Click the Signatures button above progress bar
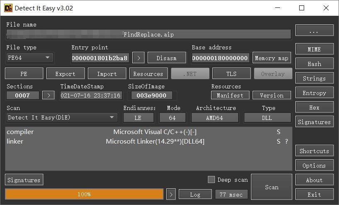The image size is (339, 205). coord(24,180)
